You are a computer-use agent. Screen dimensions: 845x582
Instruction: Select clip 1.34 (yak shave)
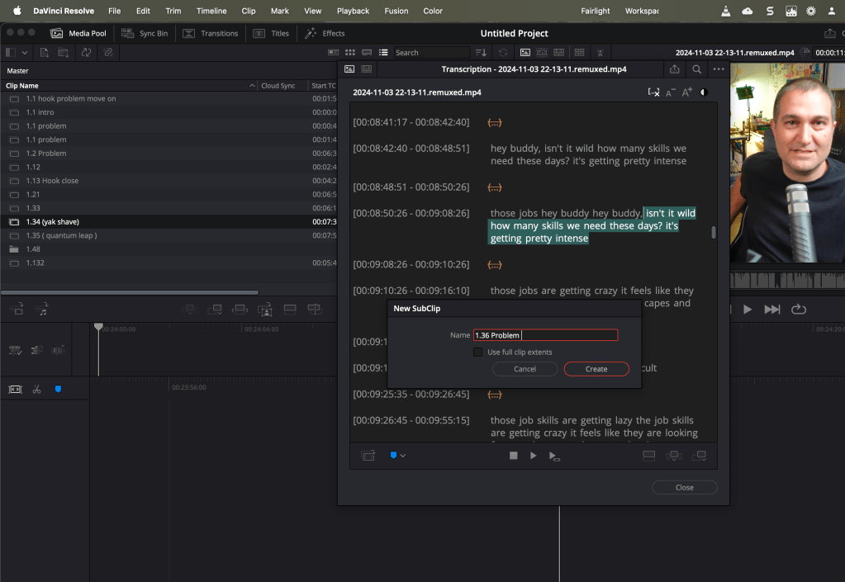pos(169,222)
